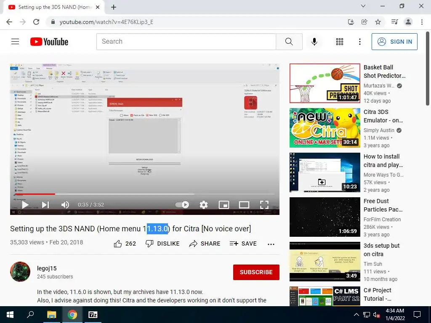The height and width of the screenshot is (323, 431).
Task: Select the Setting up the 3DS NAND tab
Action: point(54,8)
